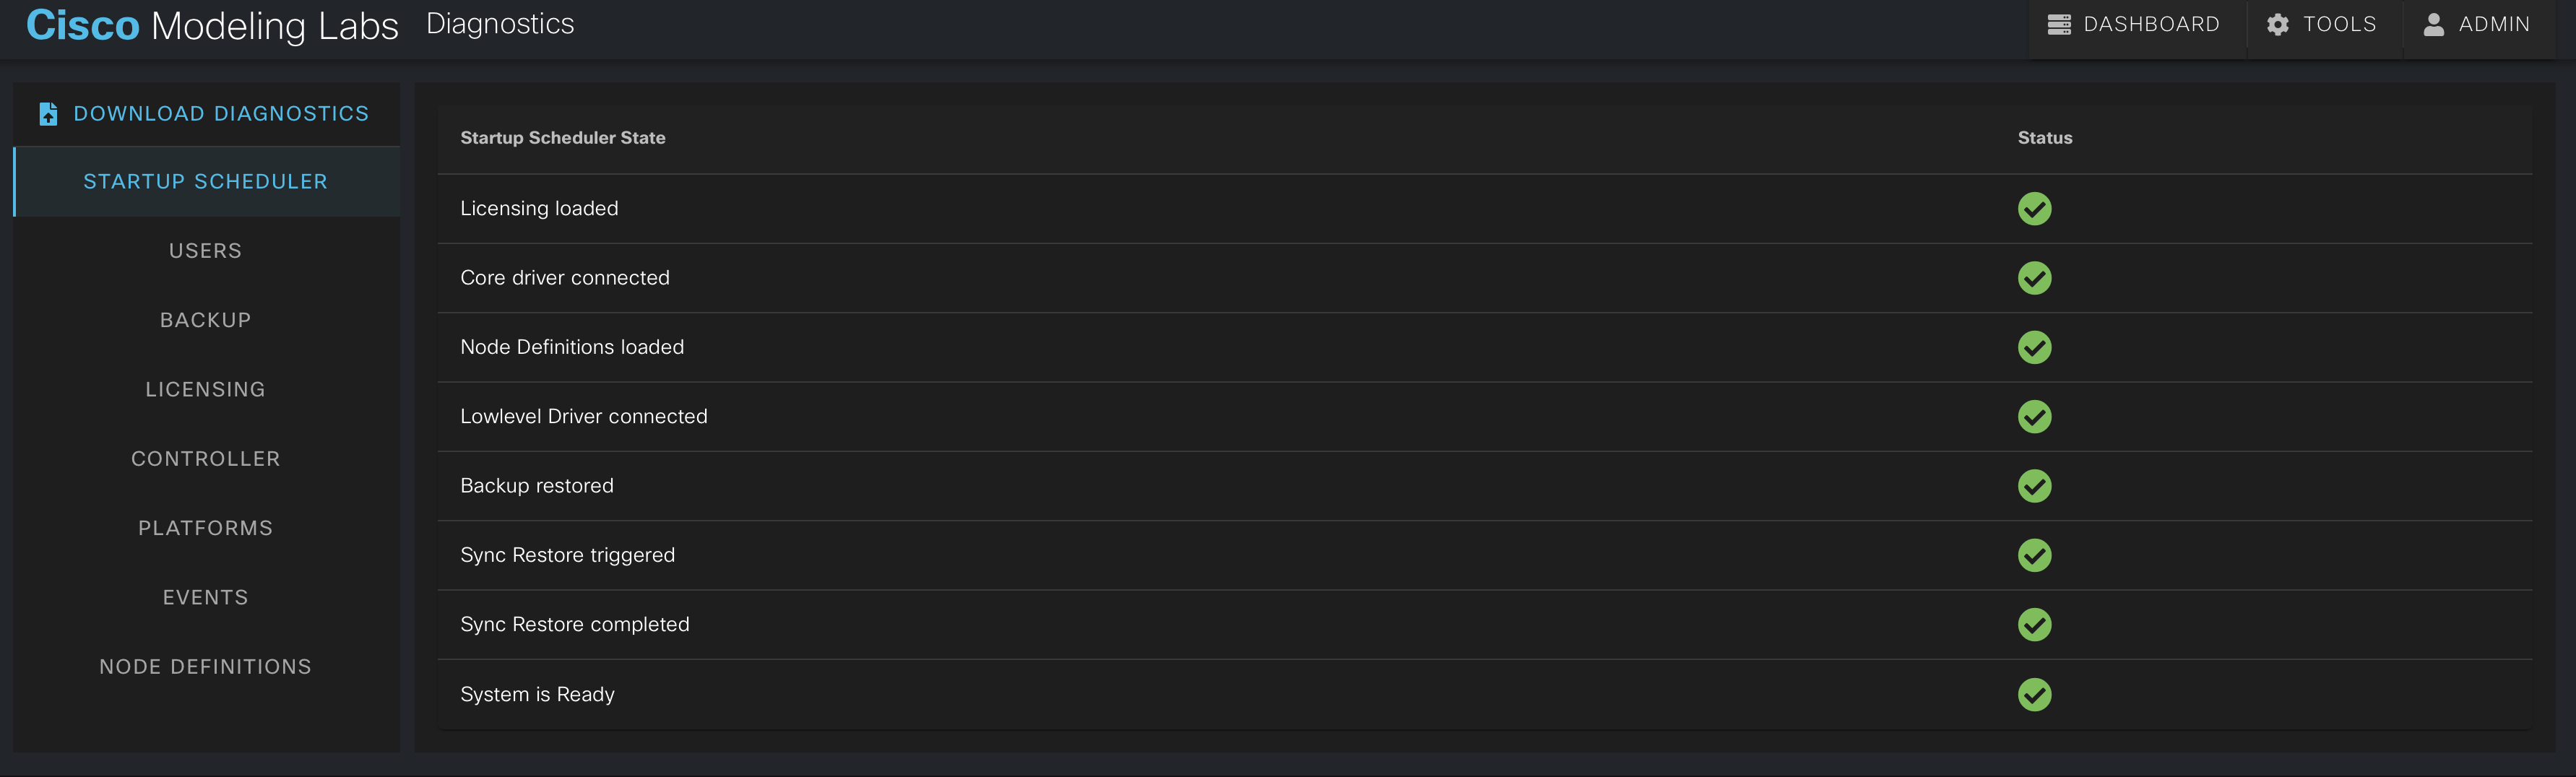Screen dimensions: 2576x777
Task: Open the Licensing diagnostics tab
Action: (x=205, y=390)
